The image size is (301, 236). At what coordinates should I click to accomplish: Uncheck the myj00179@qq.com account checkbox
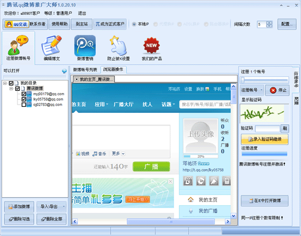point(24,94)
